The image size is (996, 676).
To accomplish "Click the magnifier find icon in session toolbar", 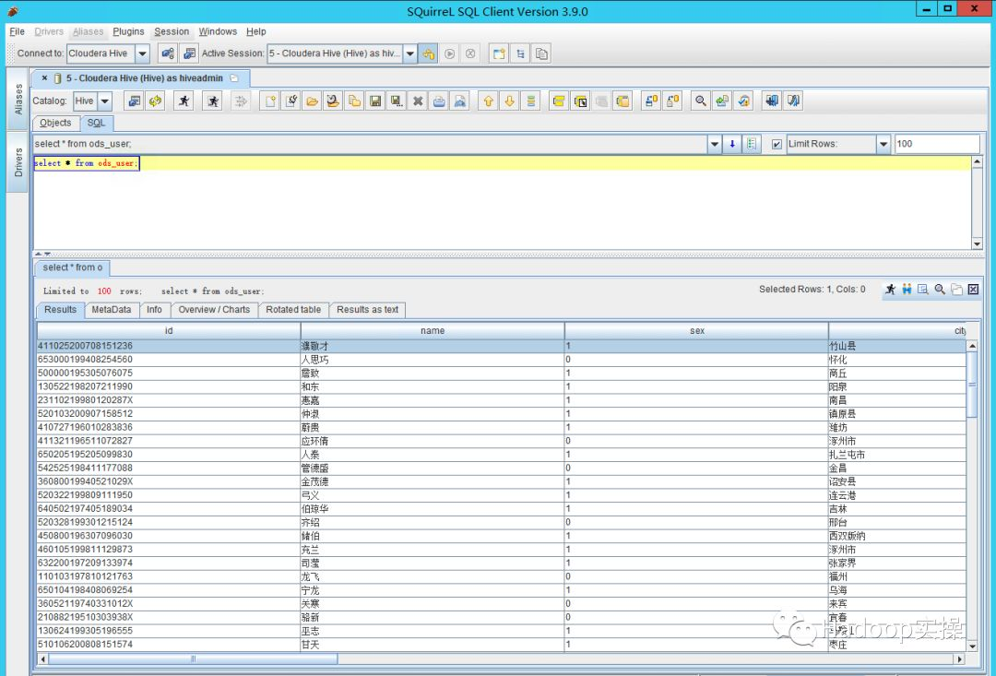I will (701, 101).
